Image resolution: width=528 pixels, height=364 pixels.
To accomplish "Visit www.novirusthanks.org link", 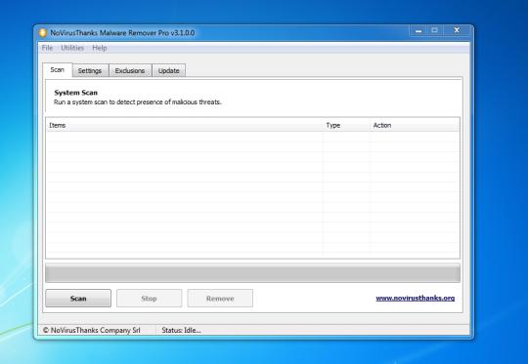I will (416, 298).
